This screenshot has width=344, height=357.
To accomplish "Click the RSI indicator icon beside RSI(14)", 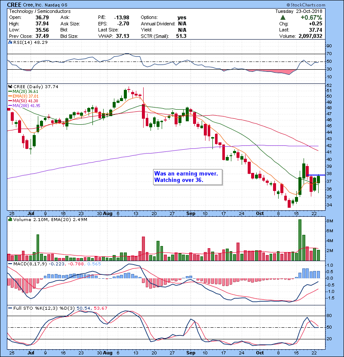I will tap(10, 42).
